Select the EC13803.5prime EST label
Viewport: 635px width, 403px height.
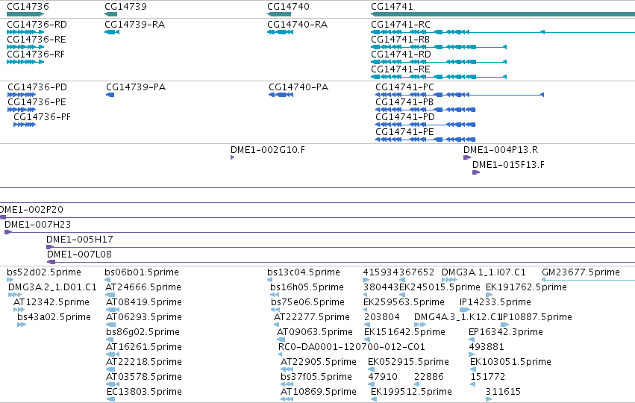click(144, 392)
